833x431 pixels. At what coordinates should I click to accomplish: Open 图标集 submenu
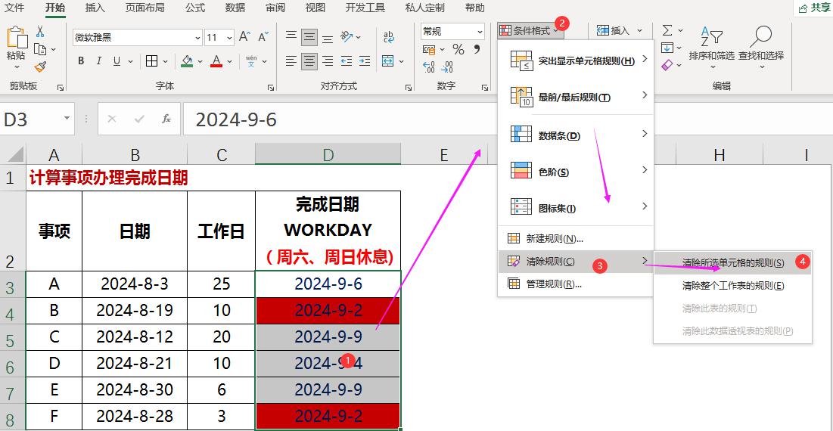point(576,208)
